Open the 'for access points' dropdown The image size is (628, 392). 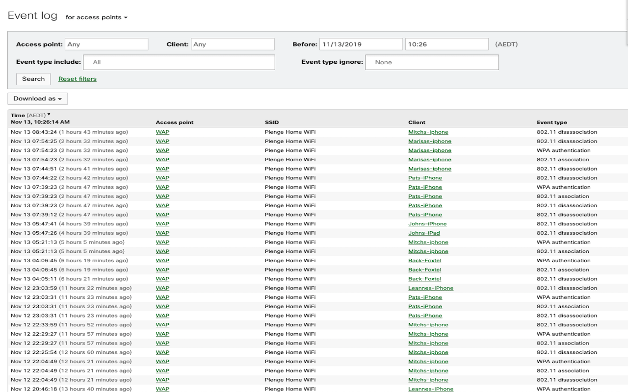[x=97, y=17]
